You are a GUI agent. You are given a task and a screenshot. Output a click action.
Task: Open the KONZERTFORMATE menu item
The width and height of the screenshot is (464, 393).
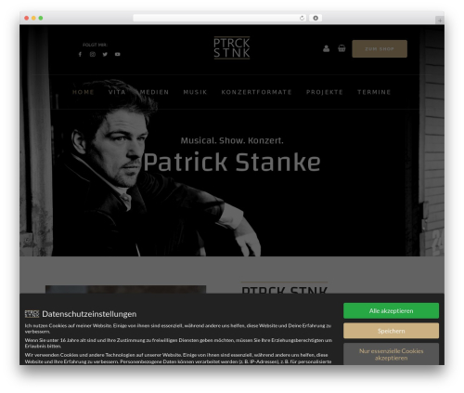[x=256, y=92]
